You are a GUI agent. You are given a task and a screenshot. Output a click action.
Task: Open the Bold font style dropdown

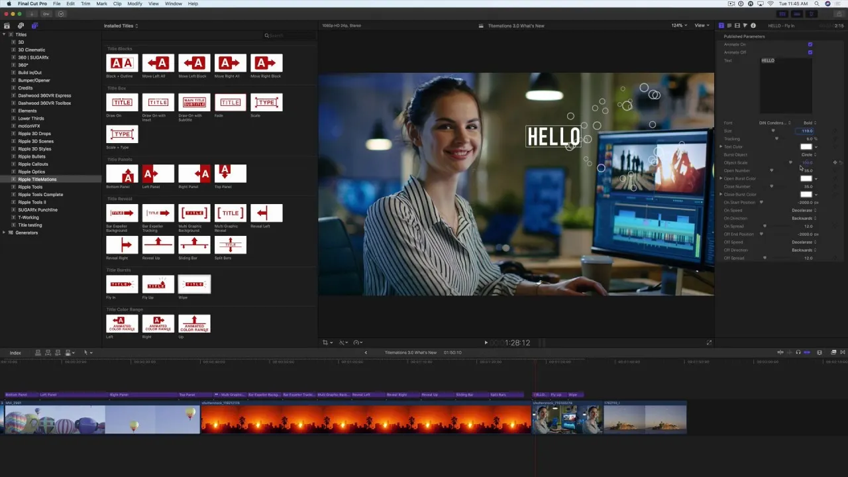(810, 123)
